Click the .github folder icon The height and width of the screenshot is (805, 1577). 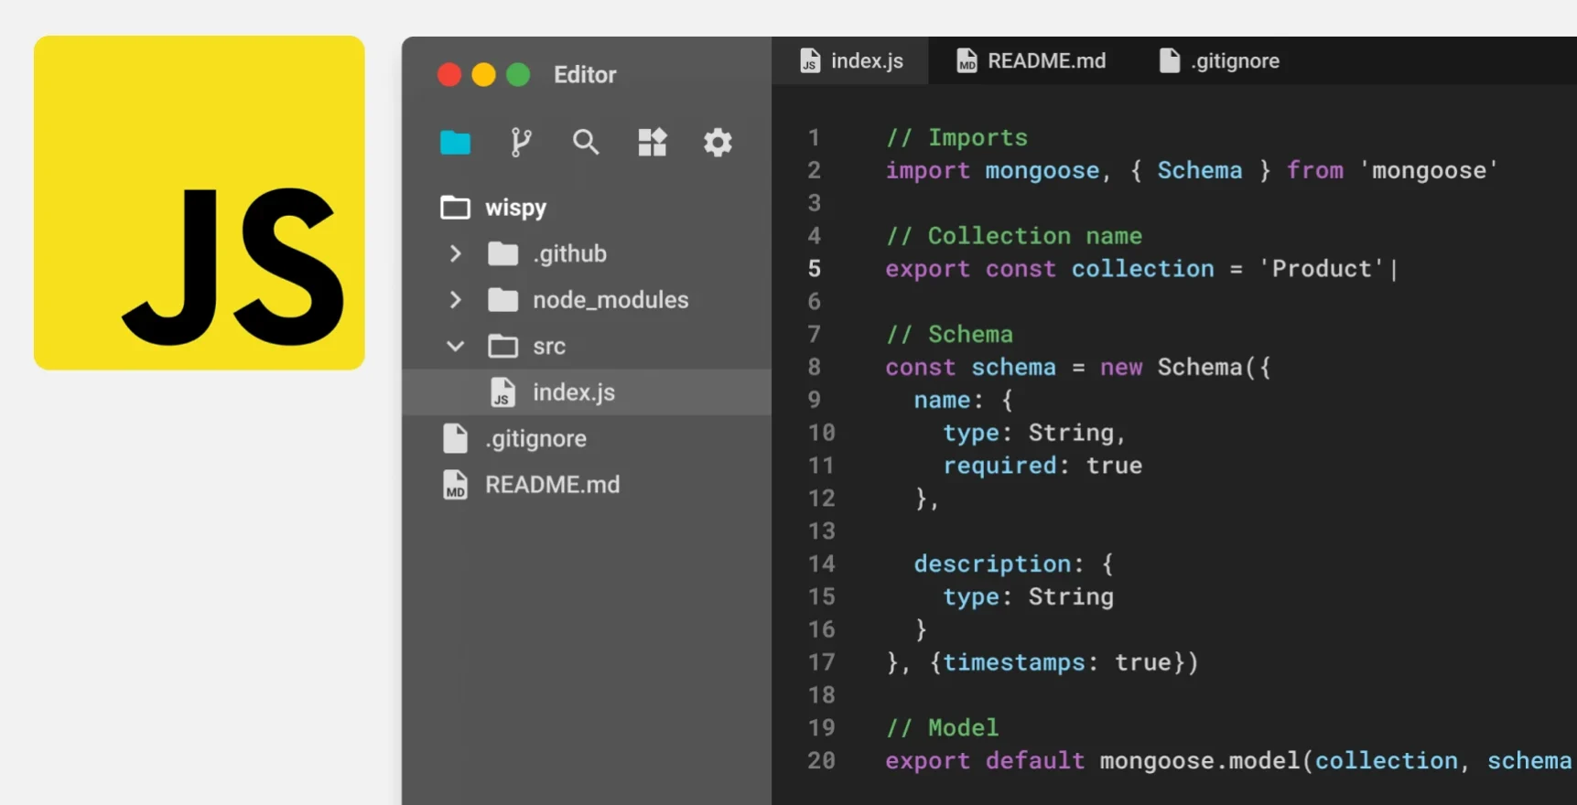pyautogui.click(x=502, y=253)
